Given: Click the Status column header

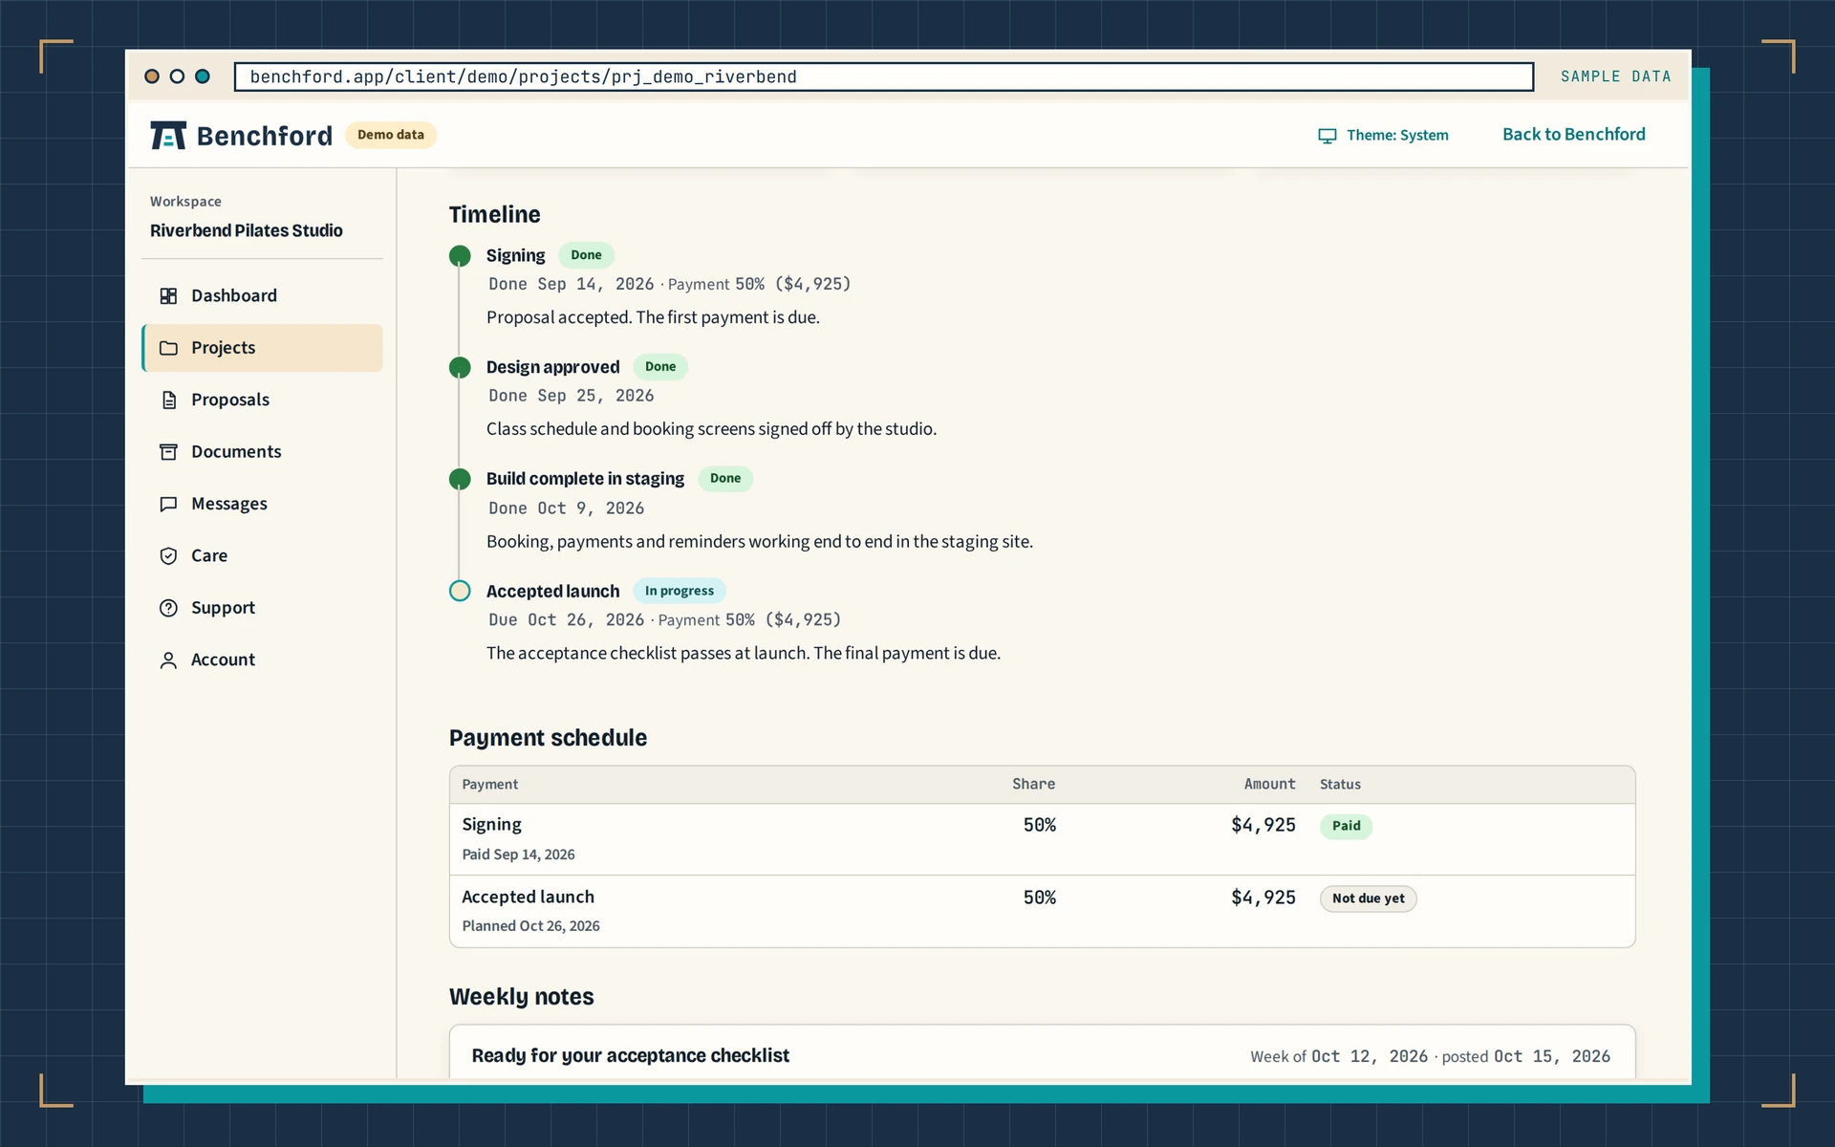Looking at the screenshot, I should click(1340, 785).
